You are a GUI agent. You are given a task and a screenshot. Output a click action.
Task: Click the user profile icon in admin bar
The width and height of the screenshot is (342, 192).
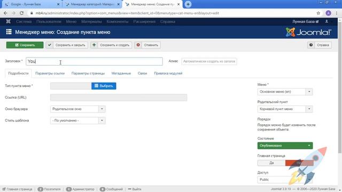[327, 21]
